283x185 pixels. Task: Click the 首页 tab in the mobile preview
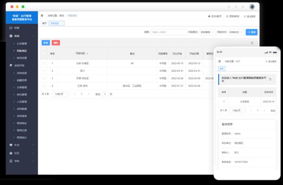pos(222,69)
